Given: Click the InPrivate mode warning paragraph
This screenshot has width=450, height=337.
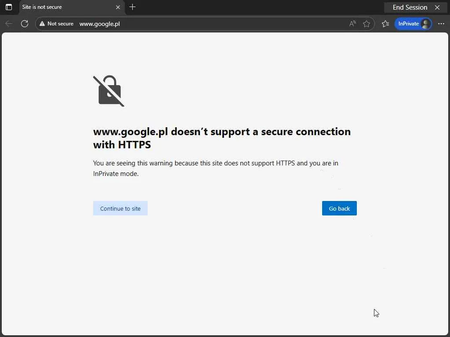Looking at the screenshot, I should (x=215, y=168).
